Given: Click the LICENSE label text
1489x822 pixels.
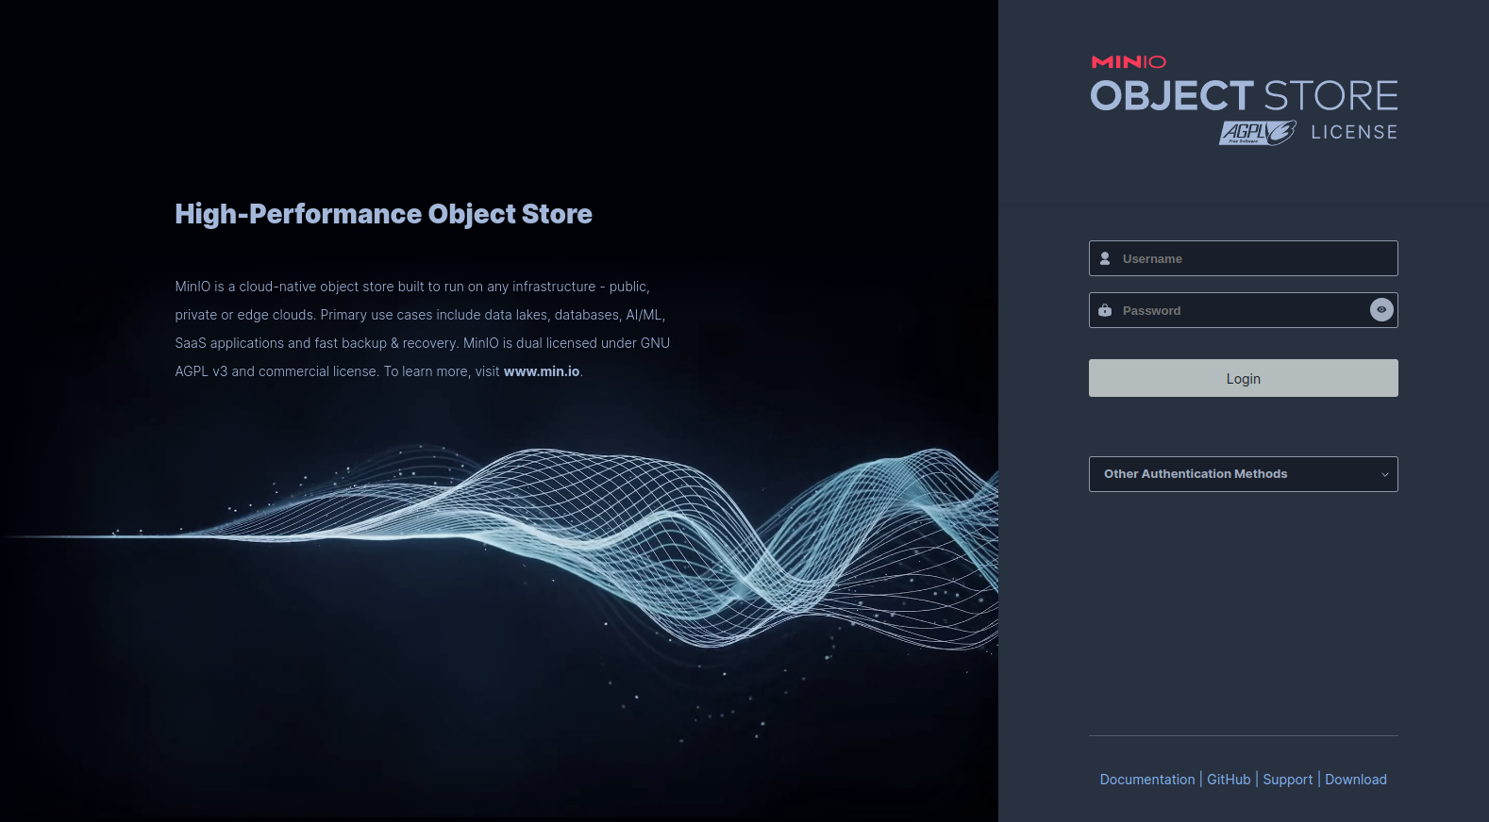Looking at the screenshot, I should pyautogui.click(x=1354, y=133).
